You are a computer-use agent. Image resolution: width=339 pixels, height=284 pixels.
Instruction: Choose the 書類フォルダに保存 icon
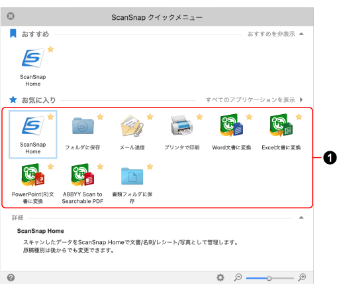click(132, 176)
